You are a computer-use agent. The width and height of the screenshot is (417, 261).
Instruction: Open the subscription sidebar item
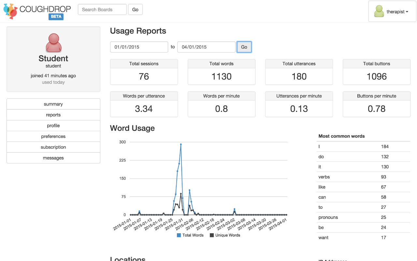(53, 147)
